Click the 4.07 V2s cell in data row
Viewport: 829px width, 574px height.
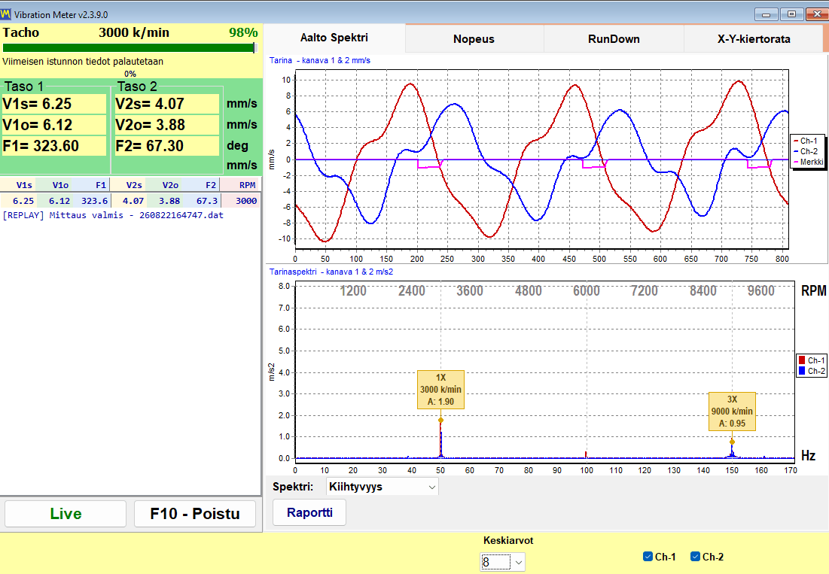[129, 201]
